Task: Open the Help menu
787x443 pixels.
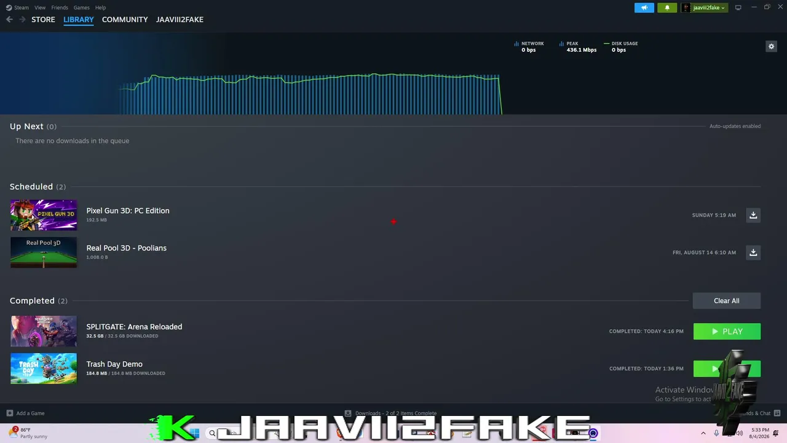Action: tap(100, 7)
